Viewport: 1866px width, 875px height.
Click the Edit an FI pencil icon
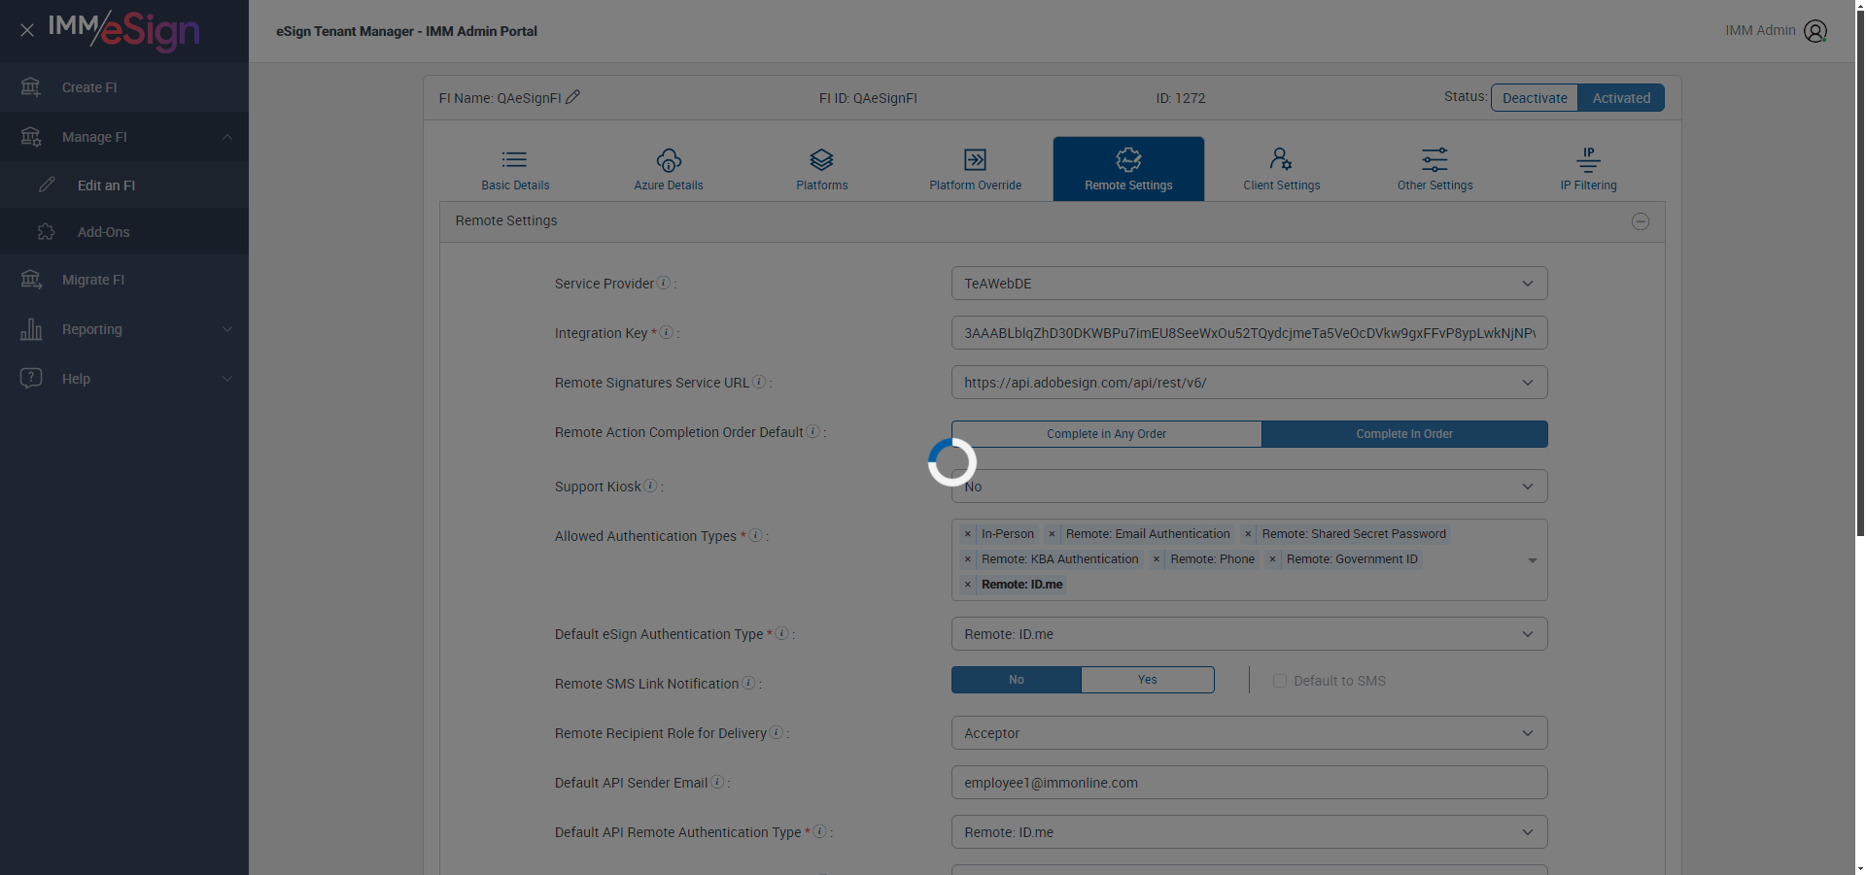click(x=47, y=185)
